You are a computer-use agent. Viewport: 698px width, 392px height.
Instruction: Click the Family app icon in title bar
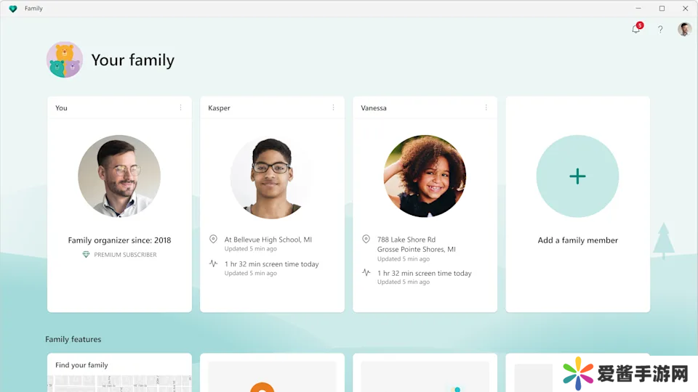(x=12, y=9)
